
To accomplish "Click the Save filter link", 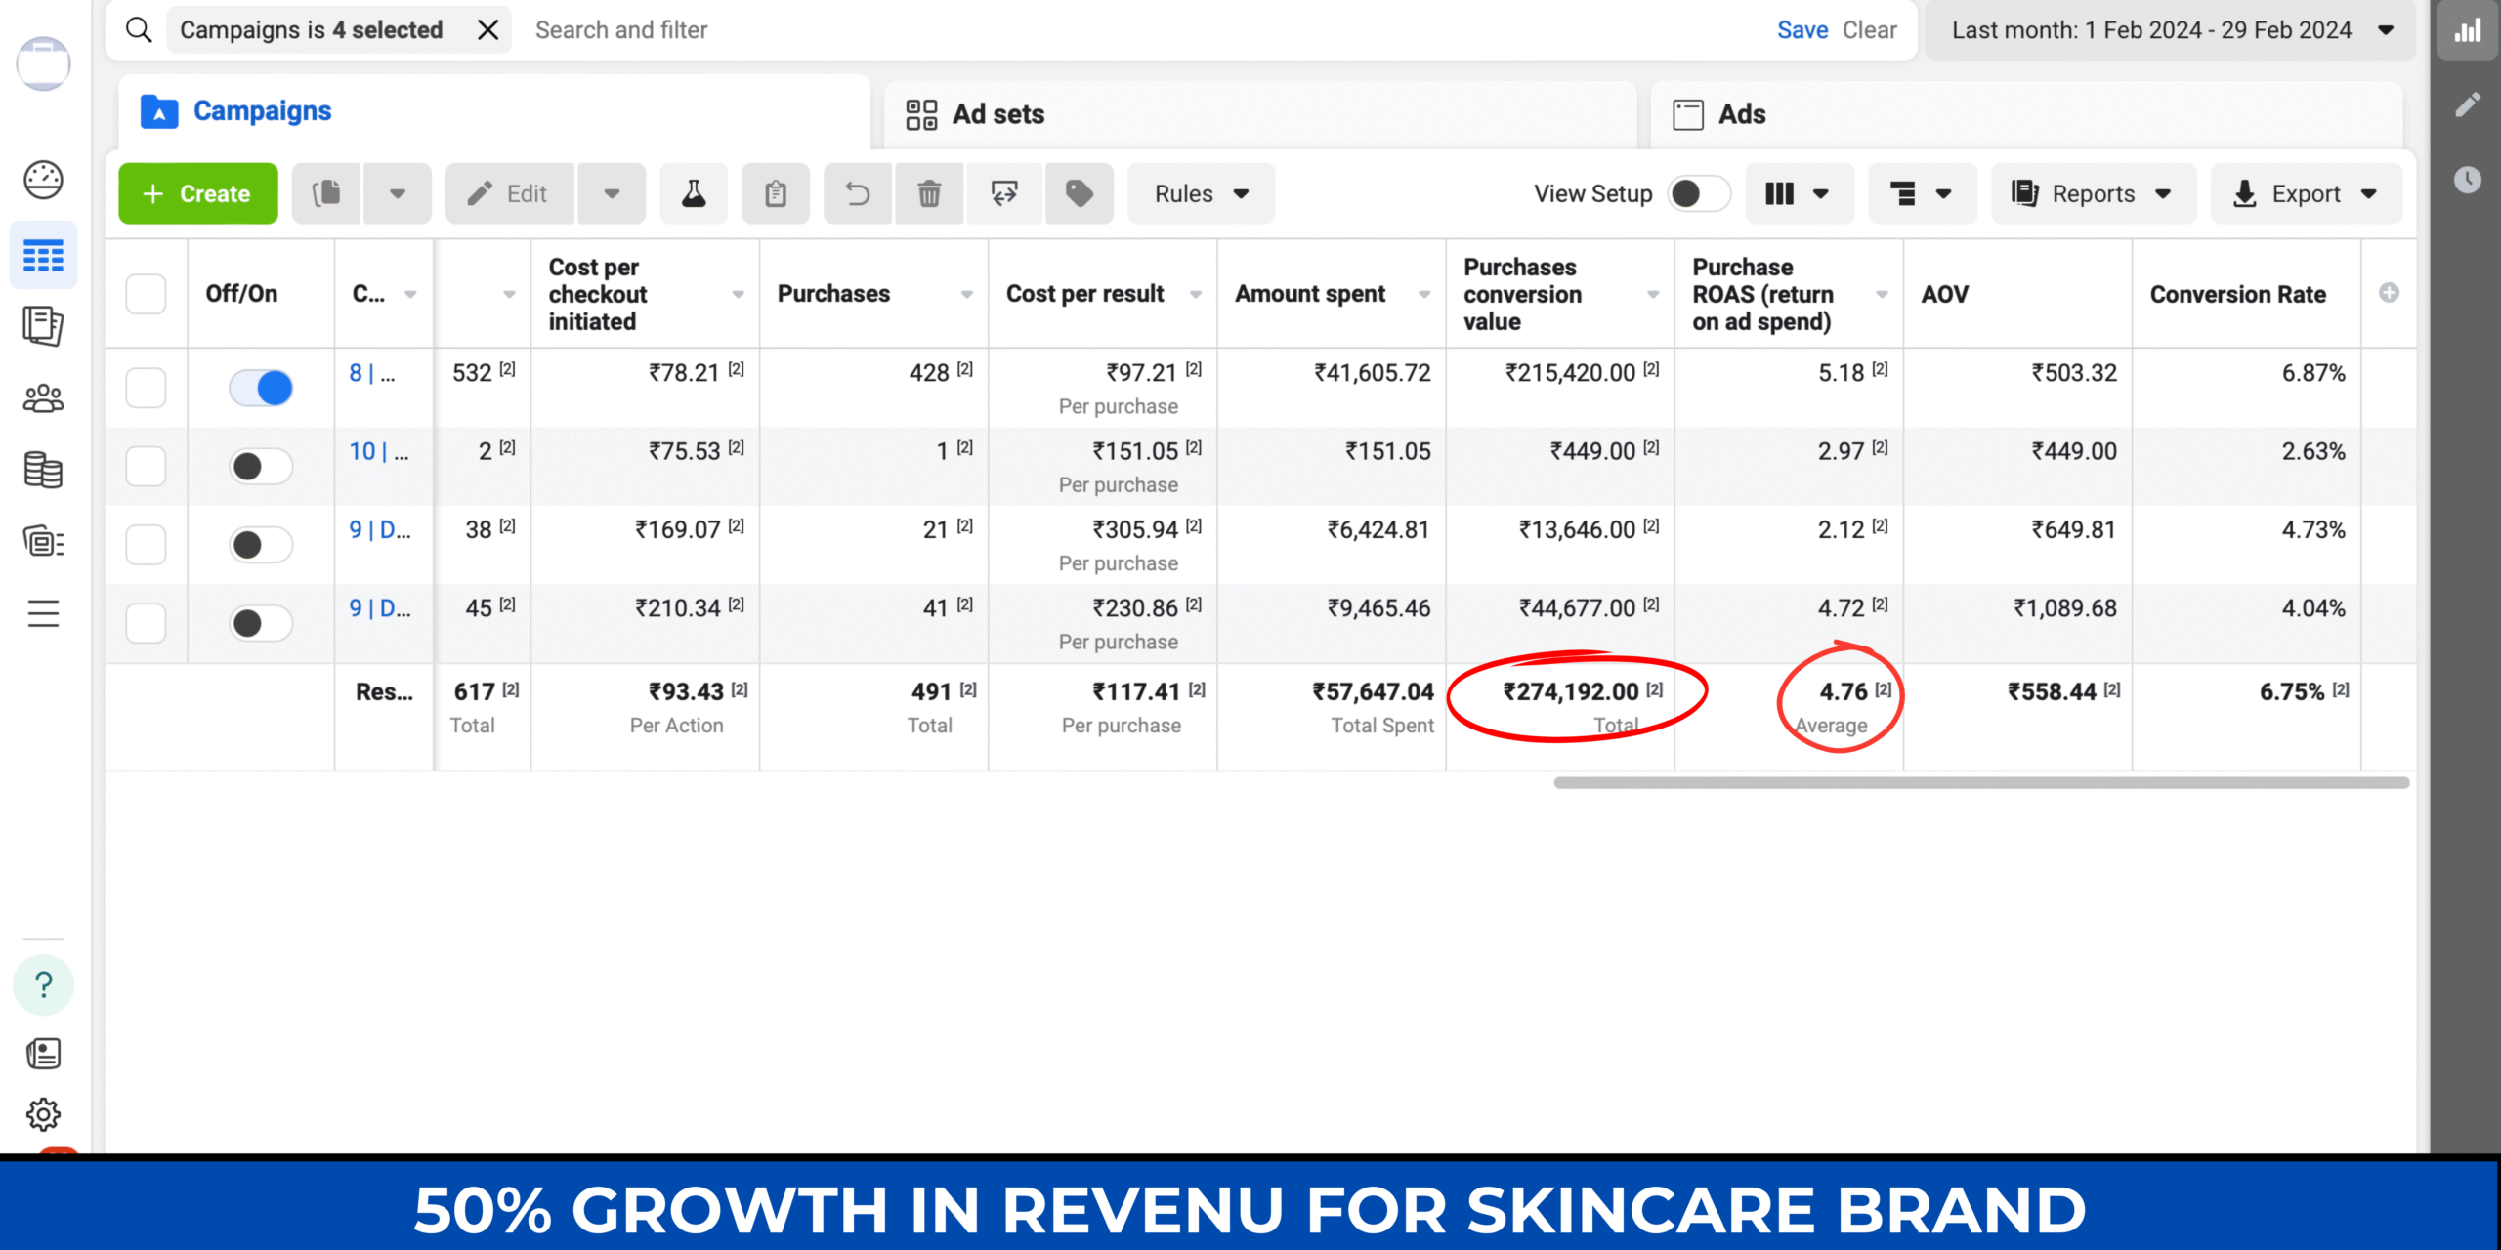I will pyautogui.click(x=1802, y=30).
